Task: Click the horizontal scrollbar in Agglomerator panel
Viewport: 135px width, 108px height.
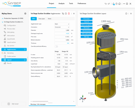Action: tap(40, 101)
